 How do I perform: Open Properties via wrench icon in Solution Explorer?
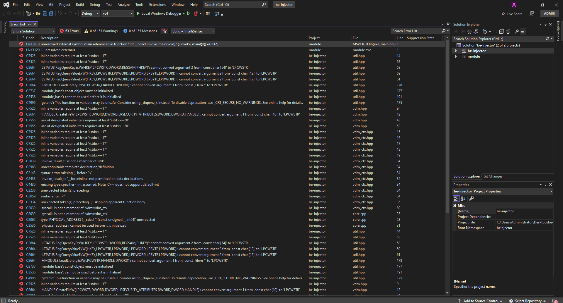(x=517, y=32)
